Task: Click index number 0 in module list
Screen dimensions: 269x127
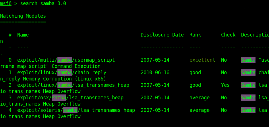Action: click(x=10, y=60)
